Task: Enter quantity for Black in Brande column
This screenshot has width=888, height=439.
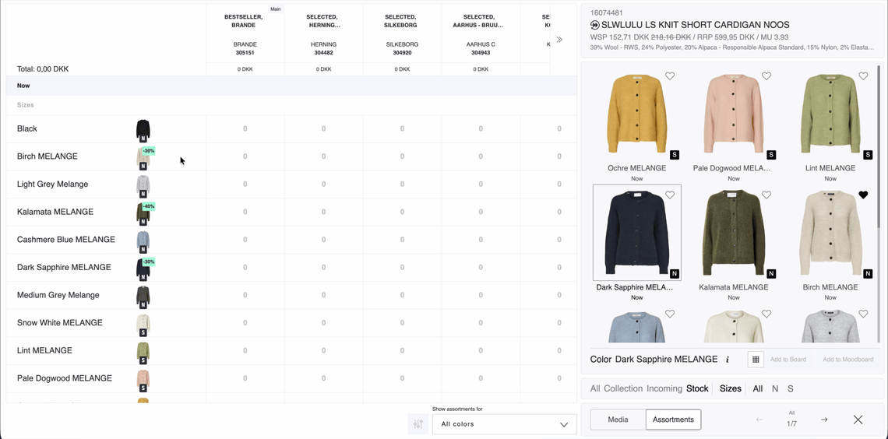Action: [x=245, y=129]
